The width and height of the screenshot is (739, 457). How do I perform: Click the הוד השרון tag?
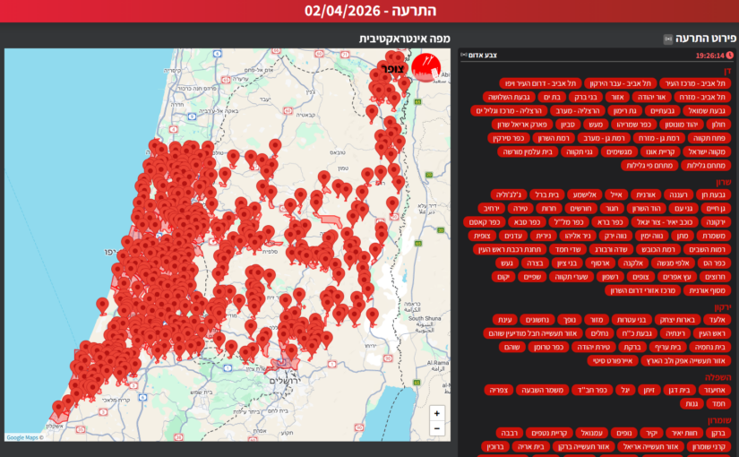(x=646, y=209)
